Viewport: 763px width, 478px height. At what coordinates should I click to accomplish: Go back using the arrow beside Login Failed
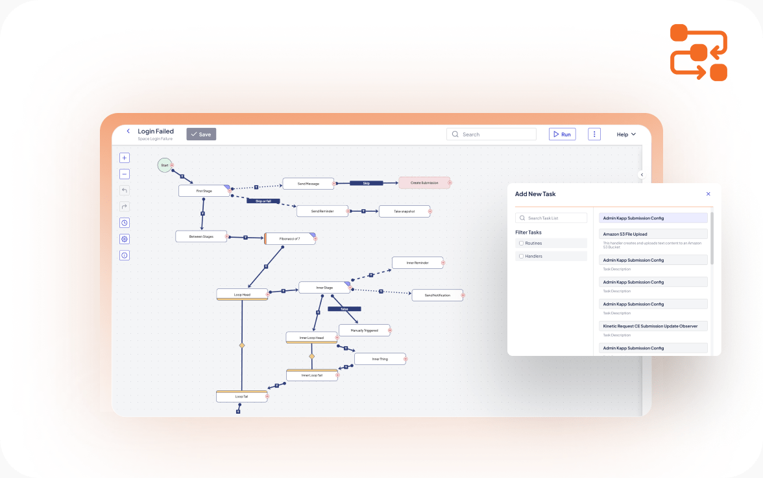[128, 131]
